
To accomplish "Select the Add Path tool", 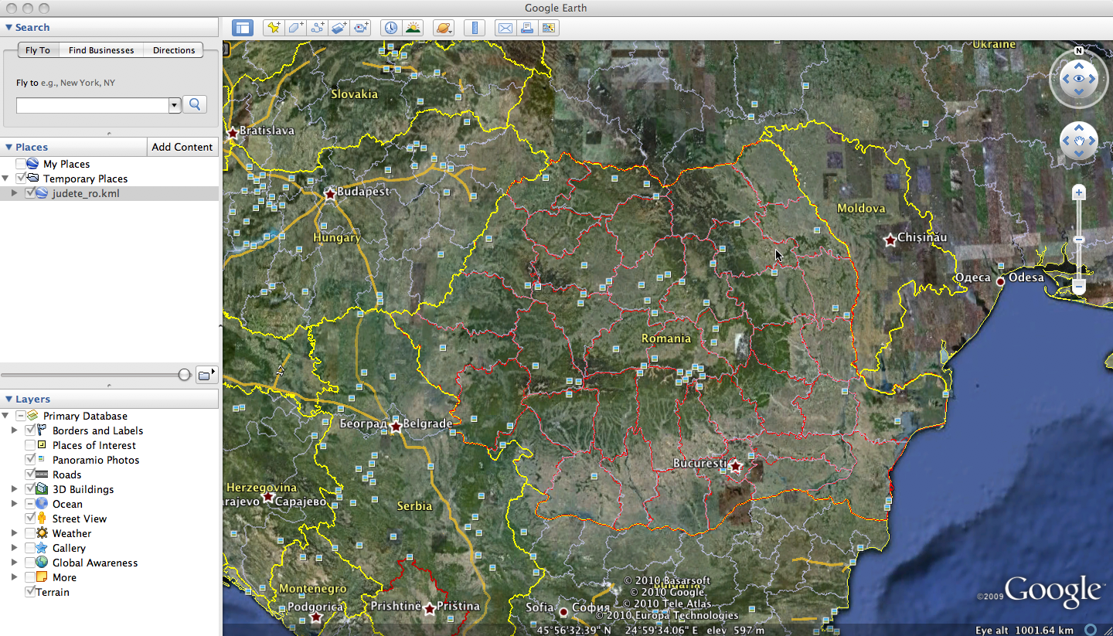I will point(317,28).
